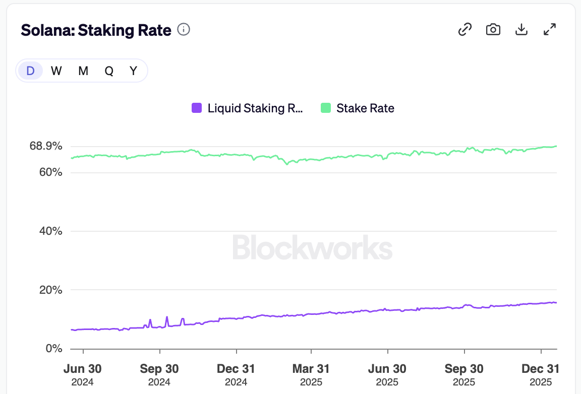Click the purple Liquid Staking legend marker
Screen dimensions: 581x394
pos(196,108)
